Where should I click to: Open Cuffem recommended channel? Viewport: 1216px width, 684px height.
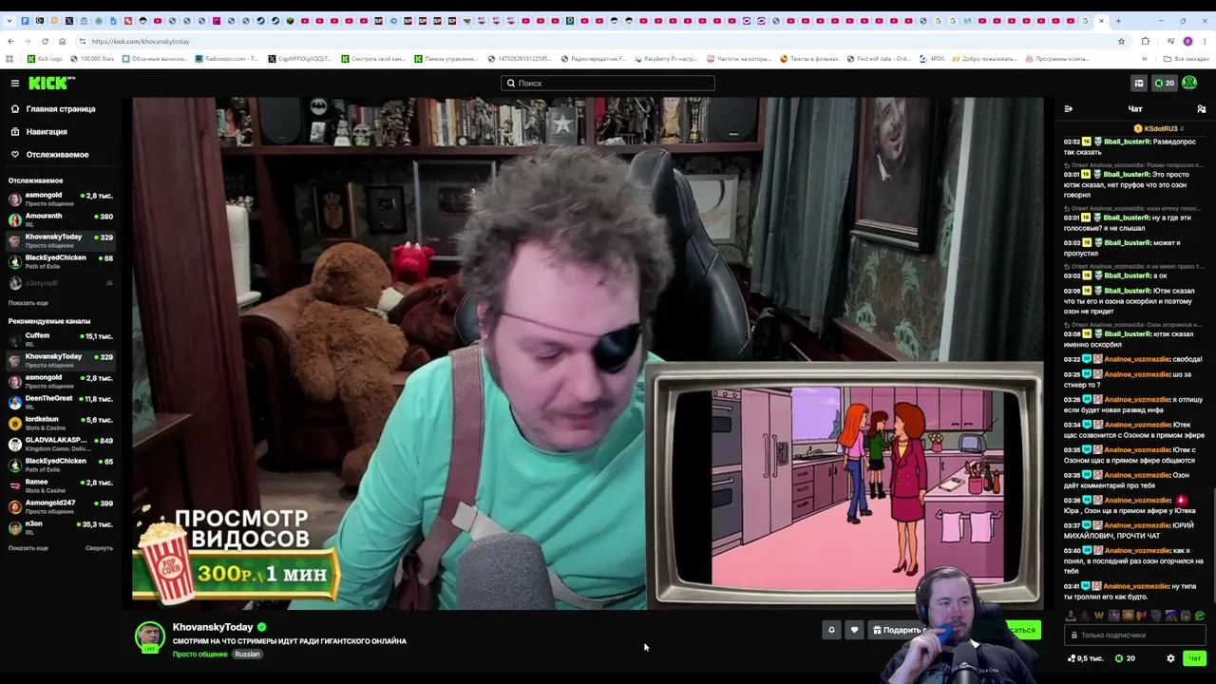[x=61, y=339]
